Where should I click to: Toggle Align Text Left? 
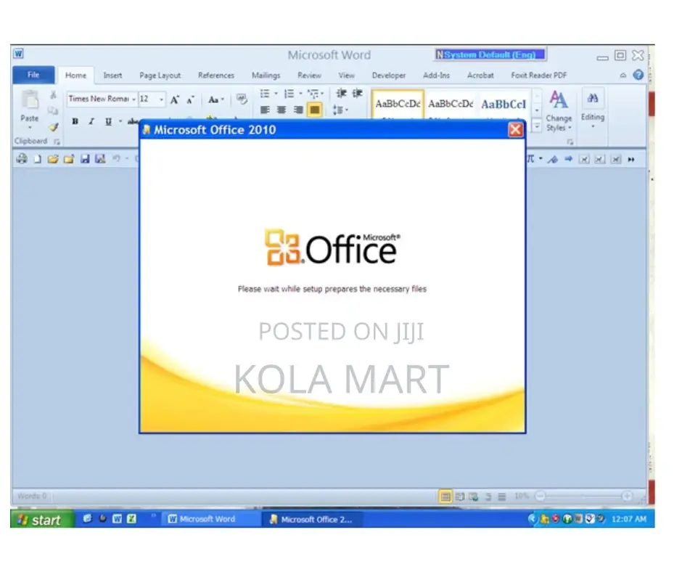[265, 110]
